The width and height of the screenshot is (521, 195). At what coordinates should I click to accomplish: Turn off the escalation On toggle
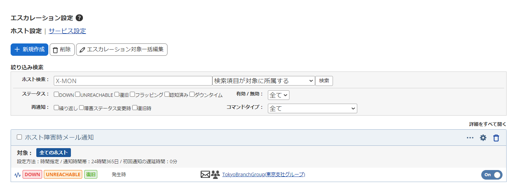click(492, 174)
